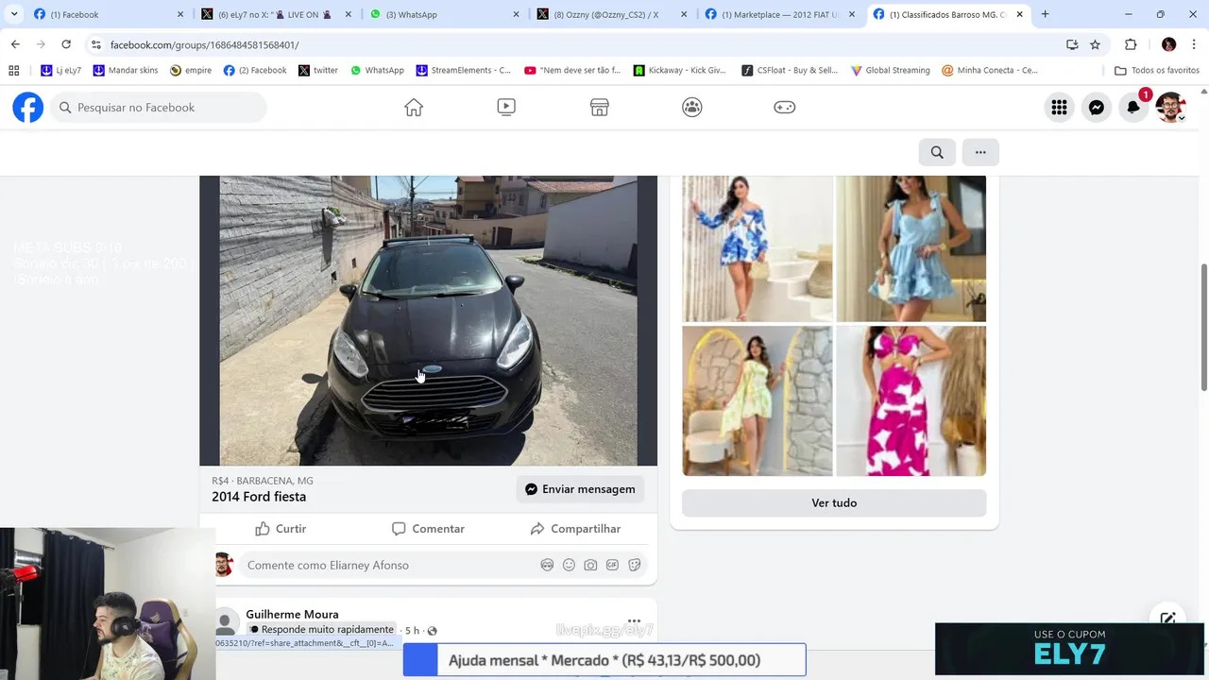Open the notifications bell

click(1133, 108)
